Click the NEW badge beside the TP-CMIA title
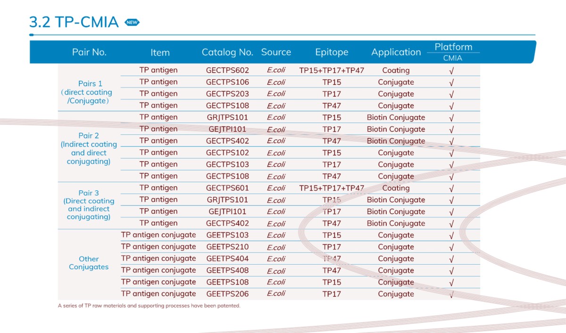The width and height of the screenshot is (566, 333). pyautogui.click(x=132, y=22)
